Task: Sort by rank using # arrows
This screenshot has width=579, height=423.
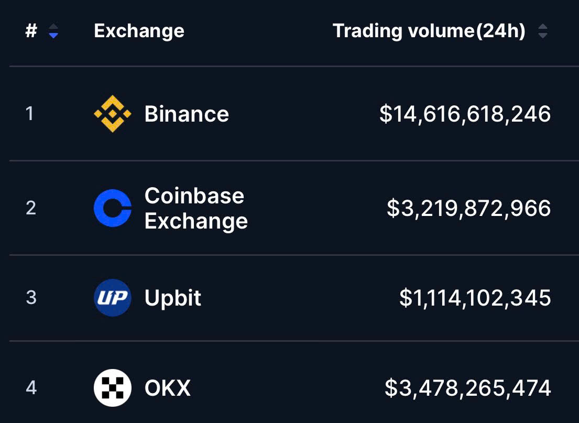Action: 53,30
